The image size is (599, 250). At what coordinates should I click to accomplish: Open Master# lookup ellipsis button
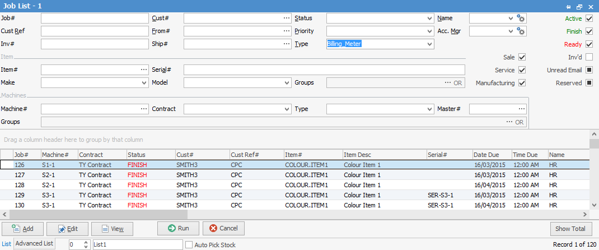coord(522,109)
